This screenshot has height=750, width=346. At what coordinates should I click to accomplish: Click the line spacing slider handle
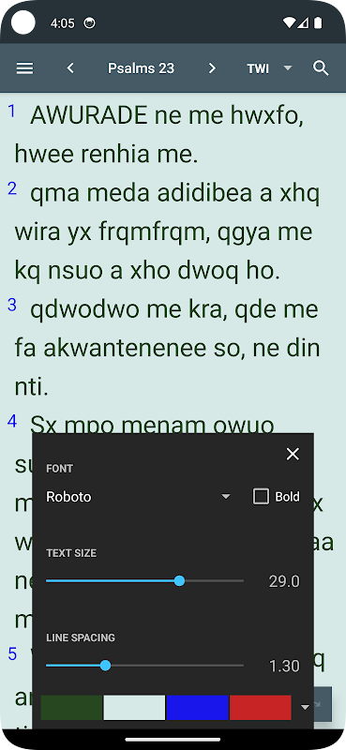click(x=106, y=666)
